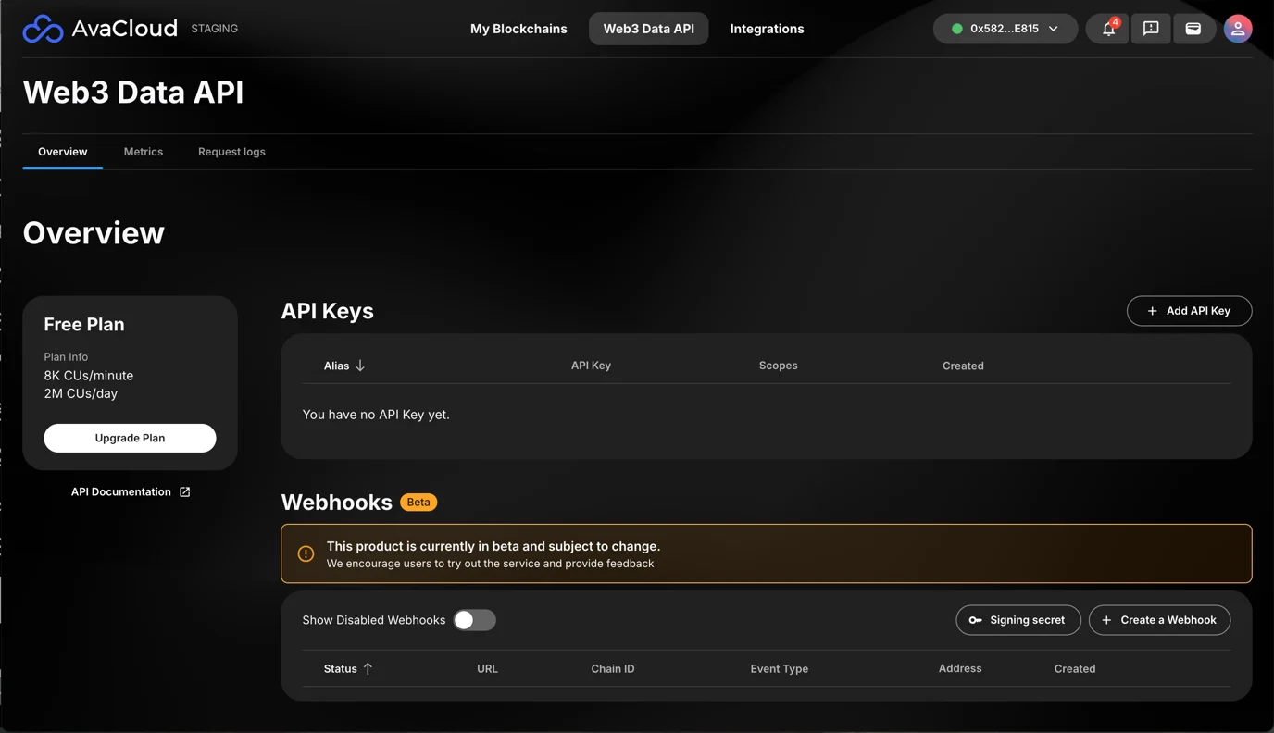Viewport: 1274px width, 733px height.
Task: Click the Chain ID column header
Action: [x=613, y=668]
